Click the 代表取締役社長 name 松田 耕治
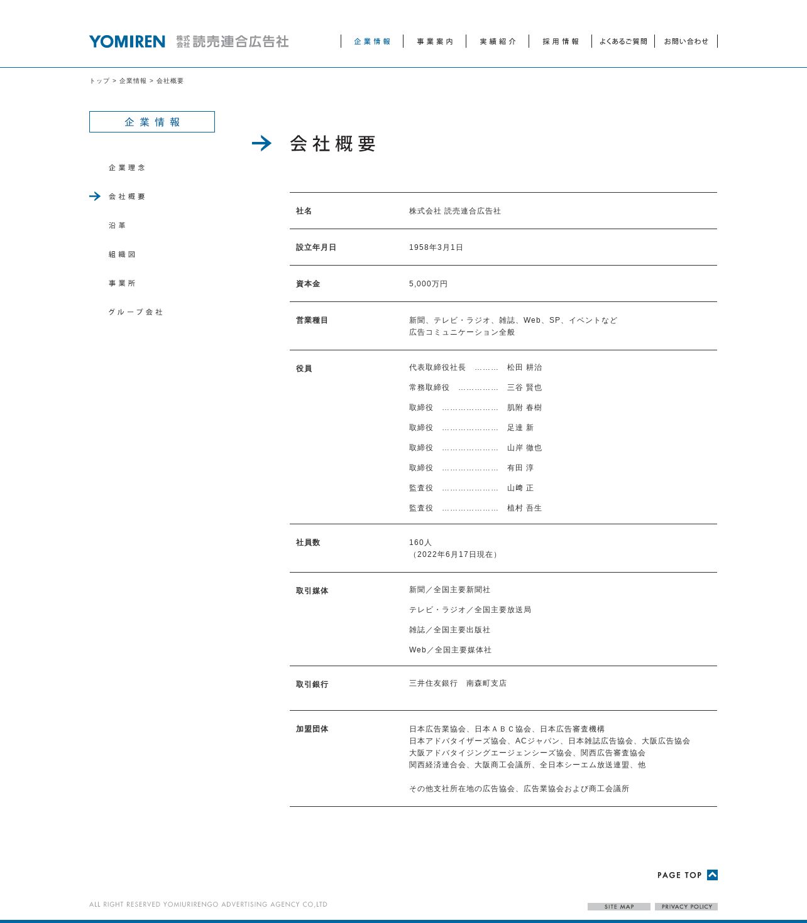The image size is (807, 923). (525, 367)
